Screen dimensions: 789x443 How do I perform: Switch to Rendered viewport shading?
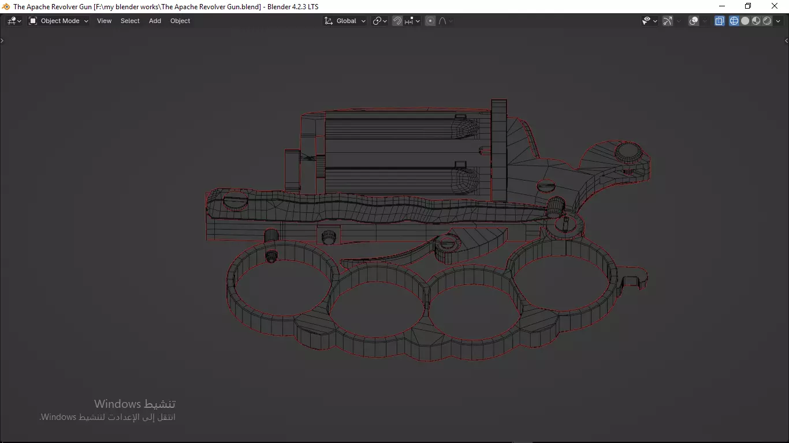pyautogui.click(x=767, y=21)
